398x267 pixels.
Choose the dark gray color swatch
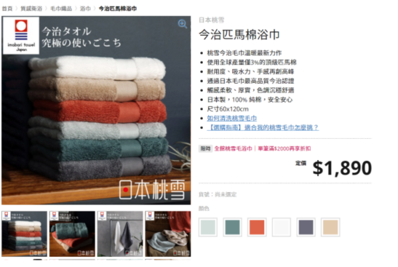pos(306,227)
